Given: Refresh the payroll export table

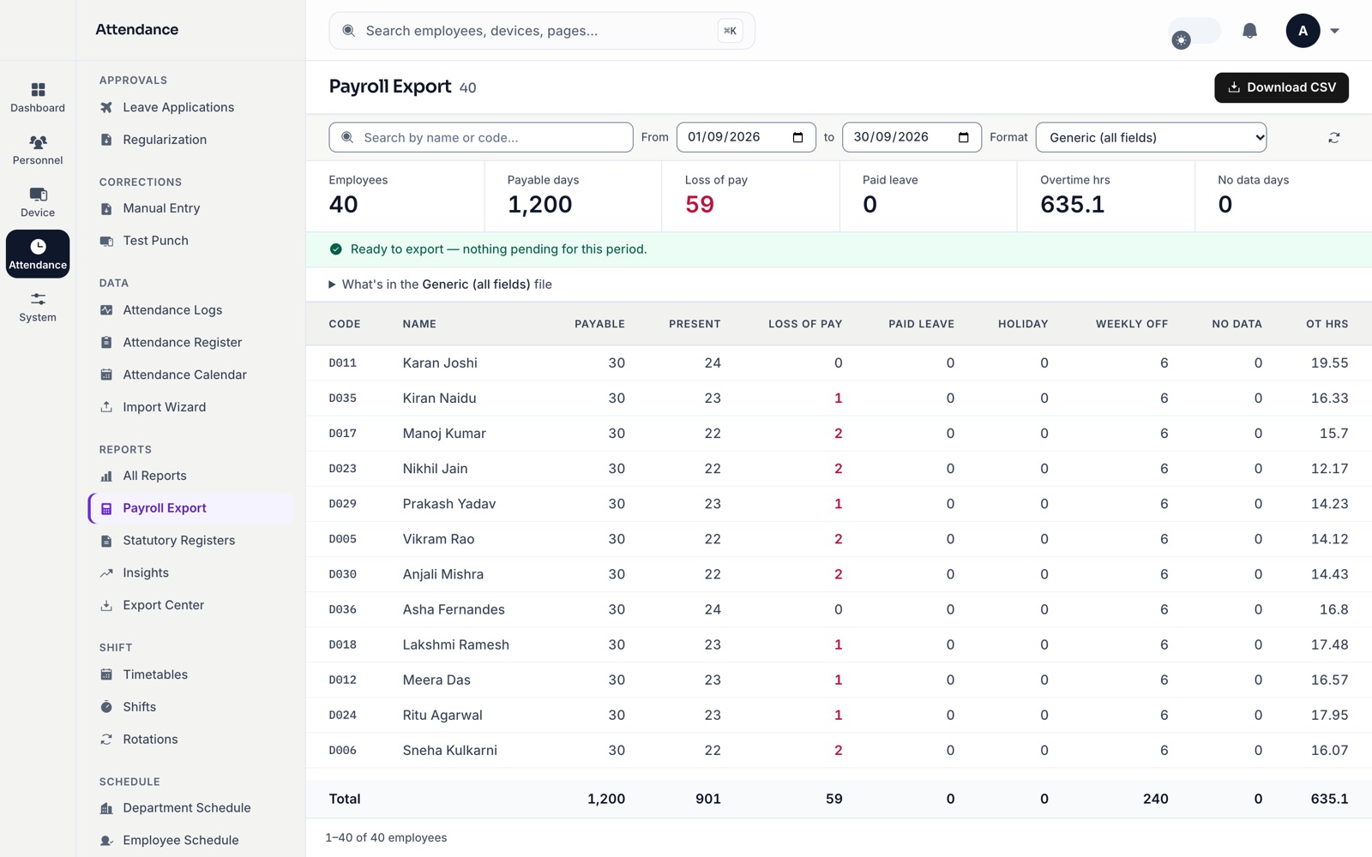Looking at the screenshot, I should [x=1333, y=137].
